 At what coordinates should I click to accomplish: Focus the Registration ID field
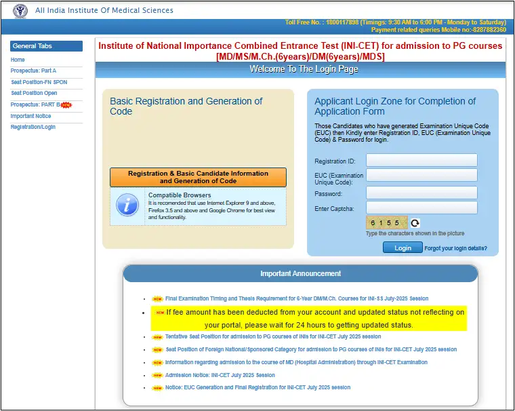(421, 161)
